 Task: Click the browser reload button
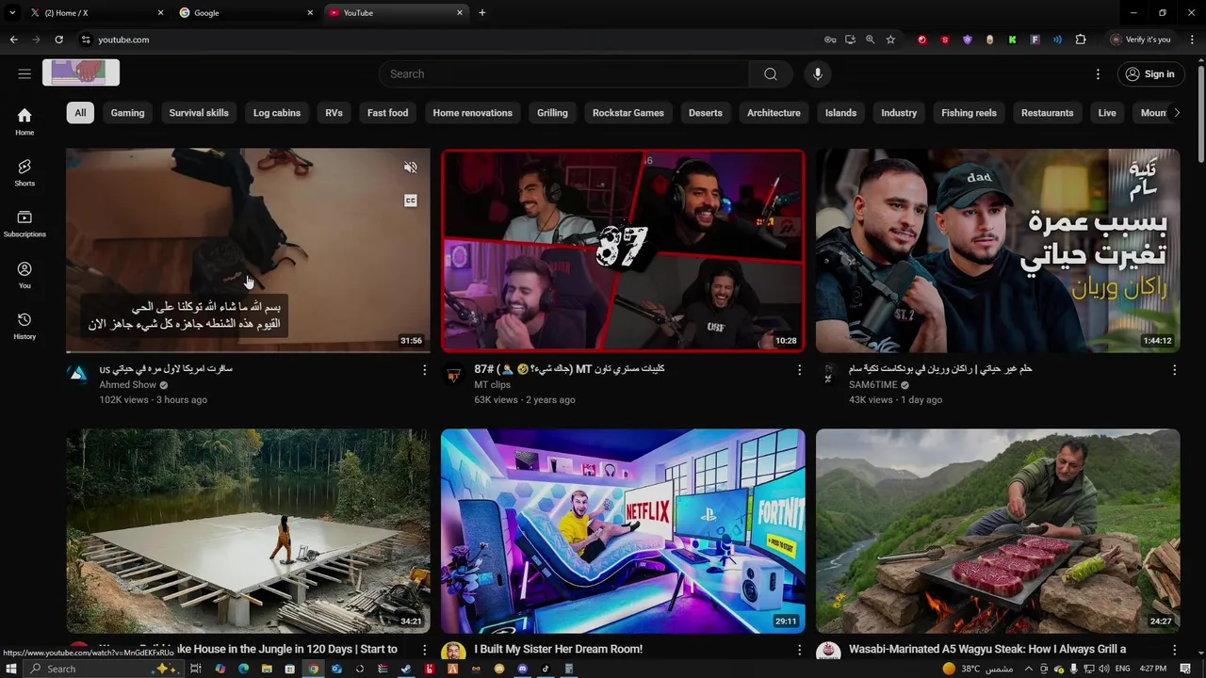(x=58, y=40)
